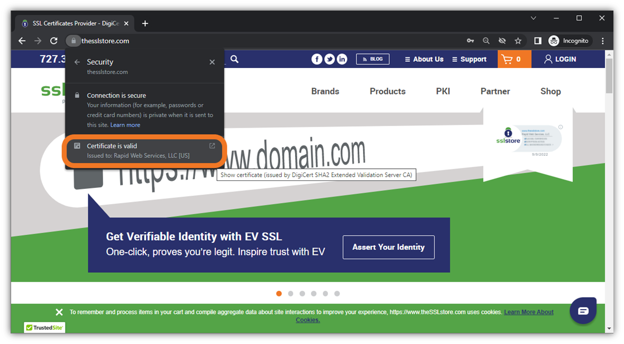Open the tab search chevron

click(x=534, y=18)
